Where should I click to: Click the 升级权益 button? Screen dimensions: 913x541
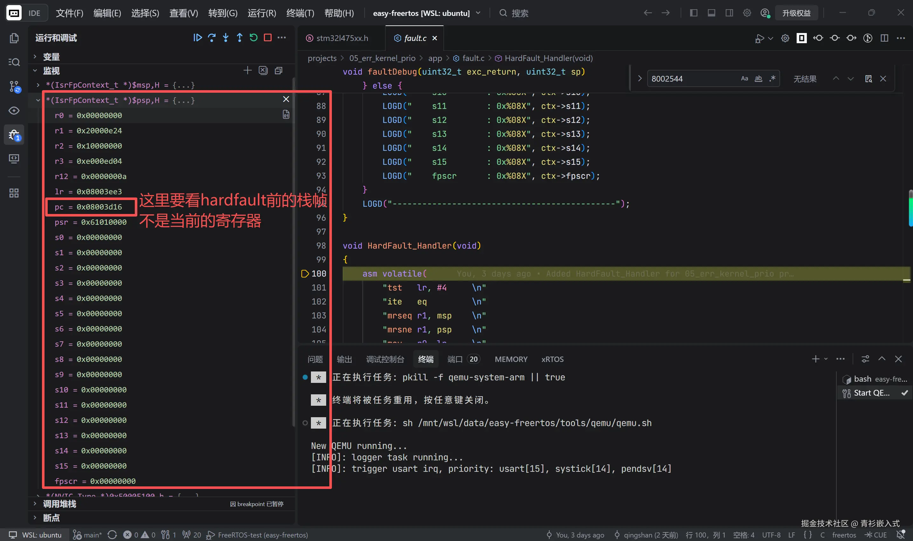796,13
